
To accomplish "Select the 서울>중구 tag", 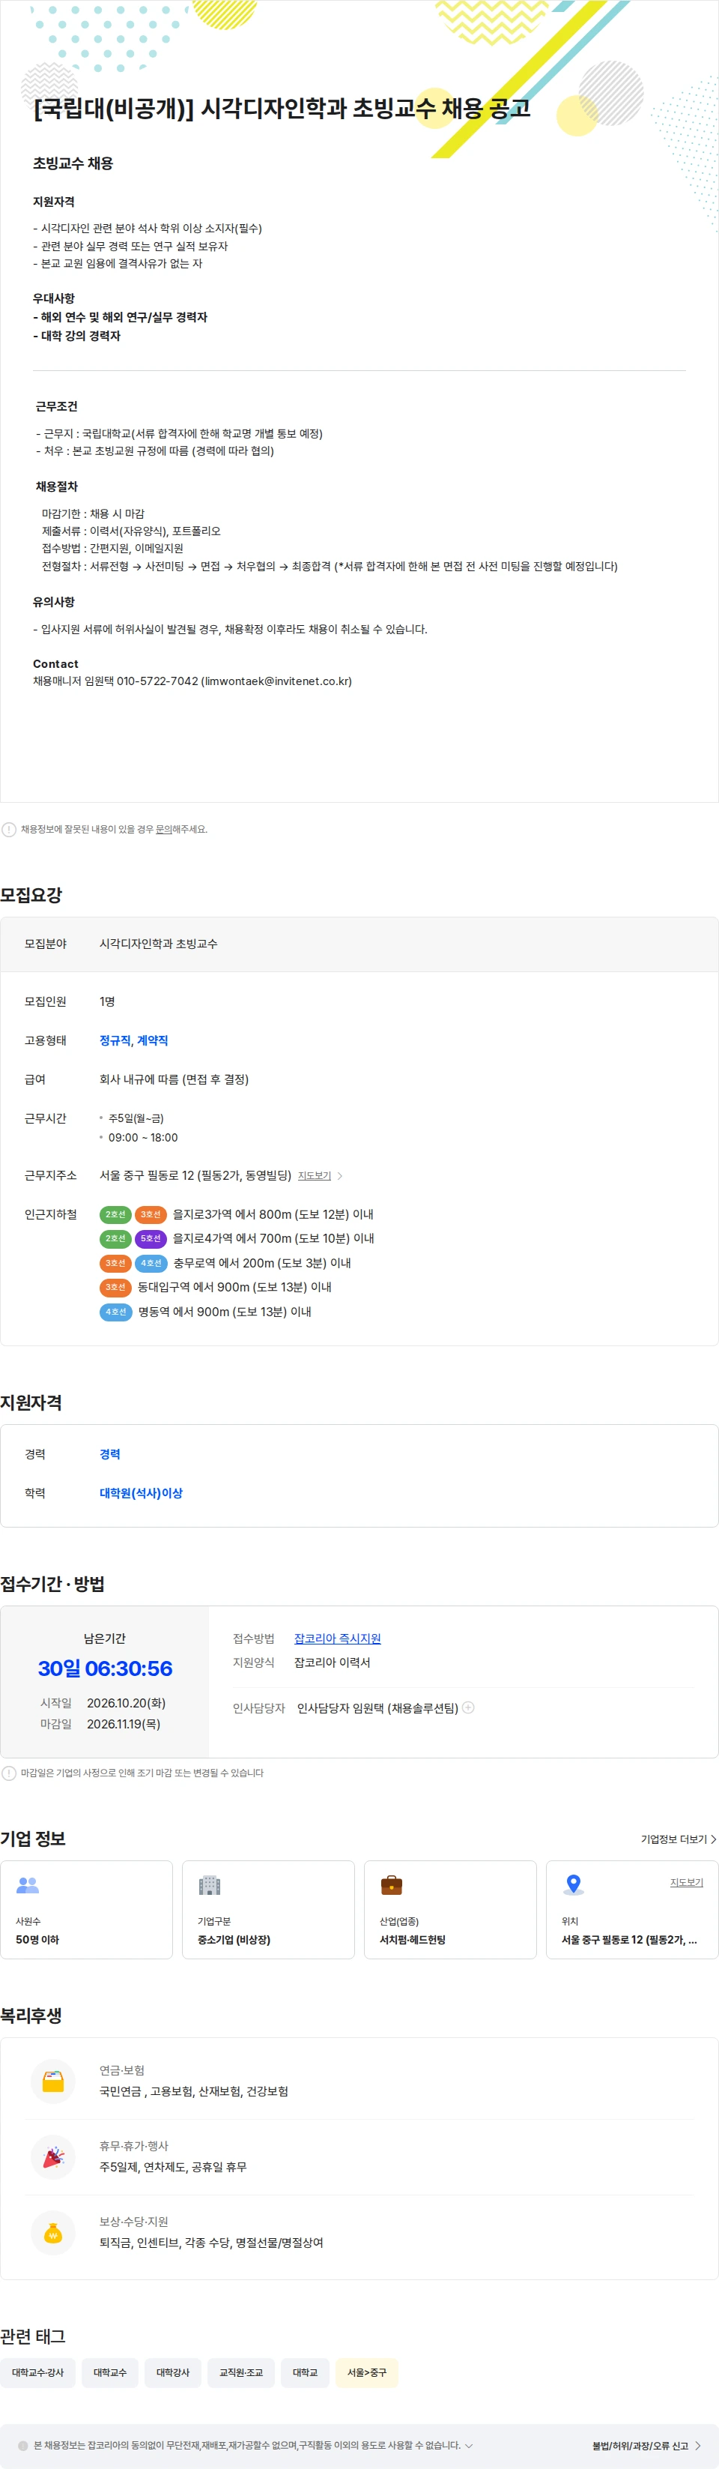I will [x=367, y=2372].
